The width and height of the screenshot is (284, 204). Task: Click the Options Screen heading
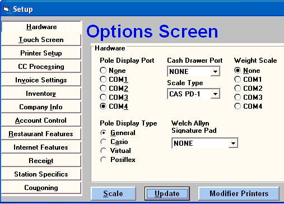[x=152, y=31]
